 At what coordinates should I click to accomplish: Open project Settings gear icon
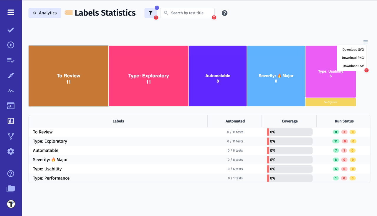tap(11, 151)
